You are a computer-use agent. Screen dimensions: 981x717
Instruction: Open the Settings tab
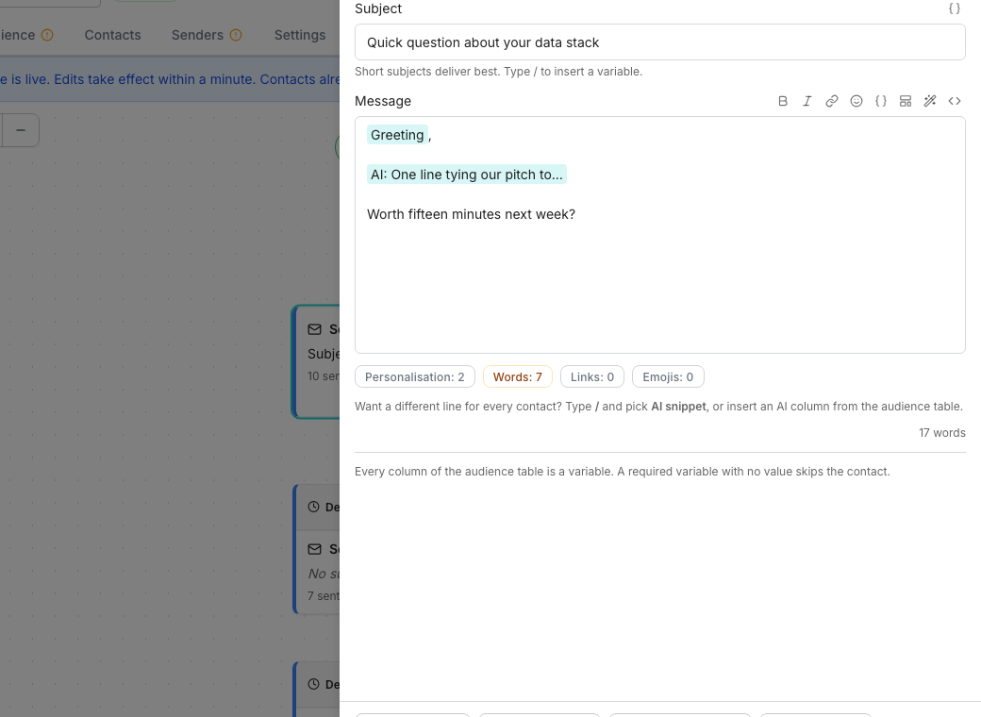[300, 35]
